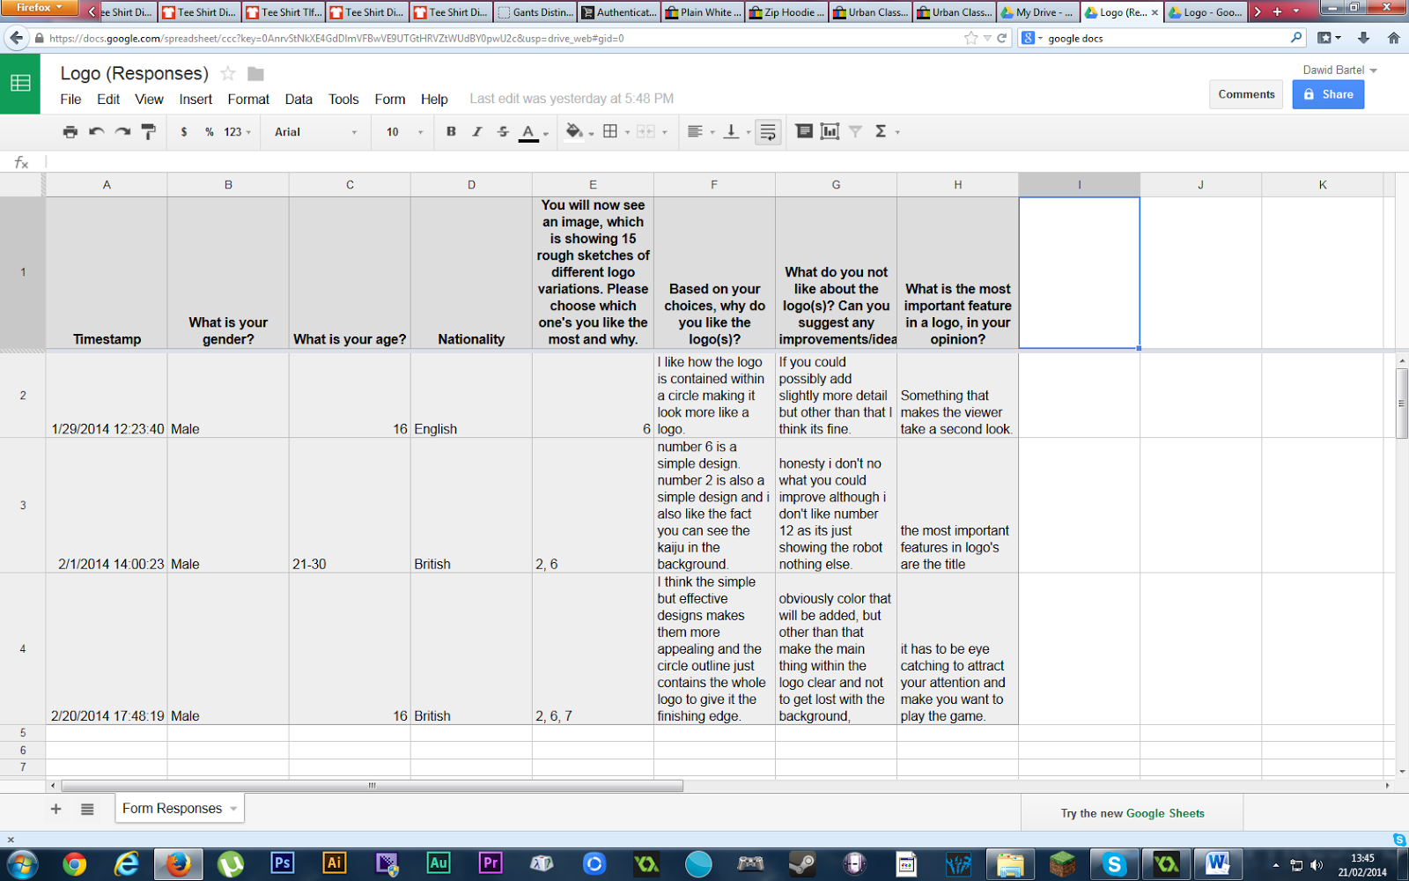Toggle strikethrough formatting
This screenshot has width=1409, height=881.
(x=503, y=131)
